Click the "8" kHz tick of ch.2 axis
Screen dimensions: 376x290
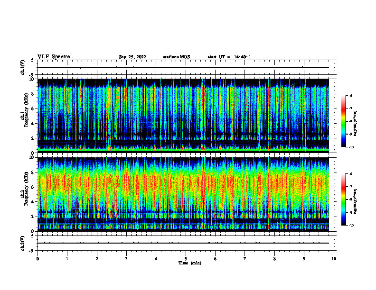click(33, 172)
